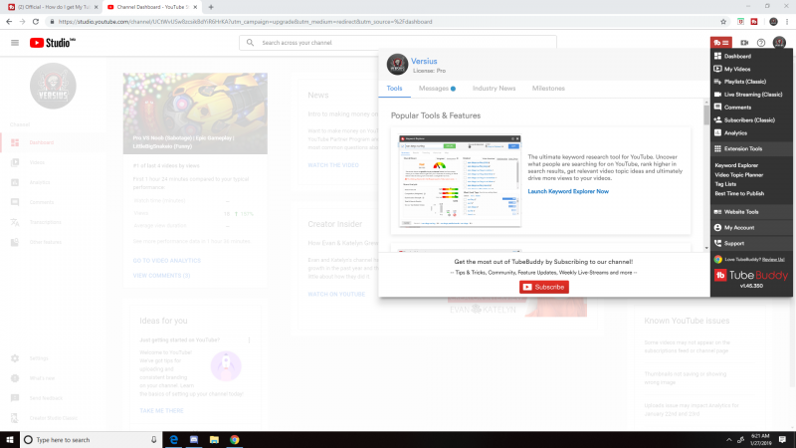Click the TubeBuddy menu icon in header
Image resolution: width=796 pixels, height=448 pixels.
coord(720,43)
